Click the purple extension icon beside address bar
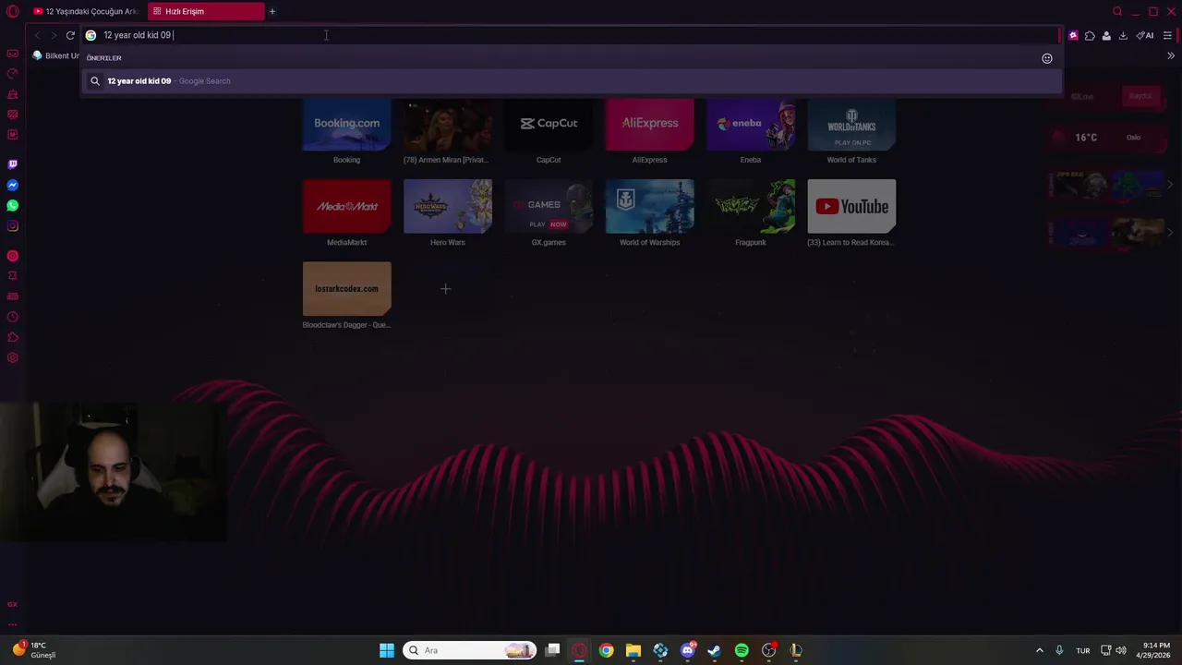This screenshot has width=1182, height=665. (x=1073, y=35)
